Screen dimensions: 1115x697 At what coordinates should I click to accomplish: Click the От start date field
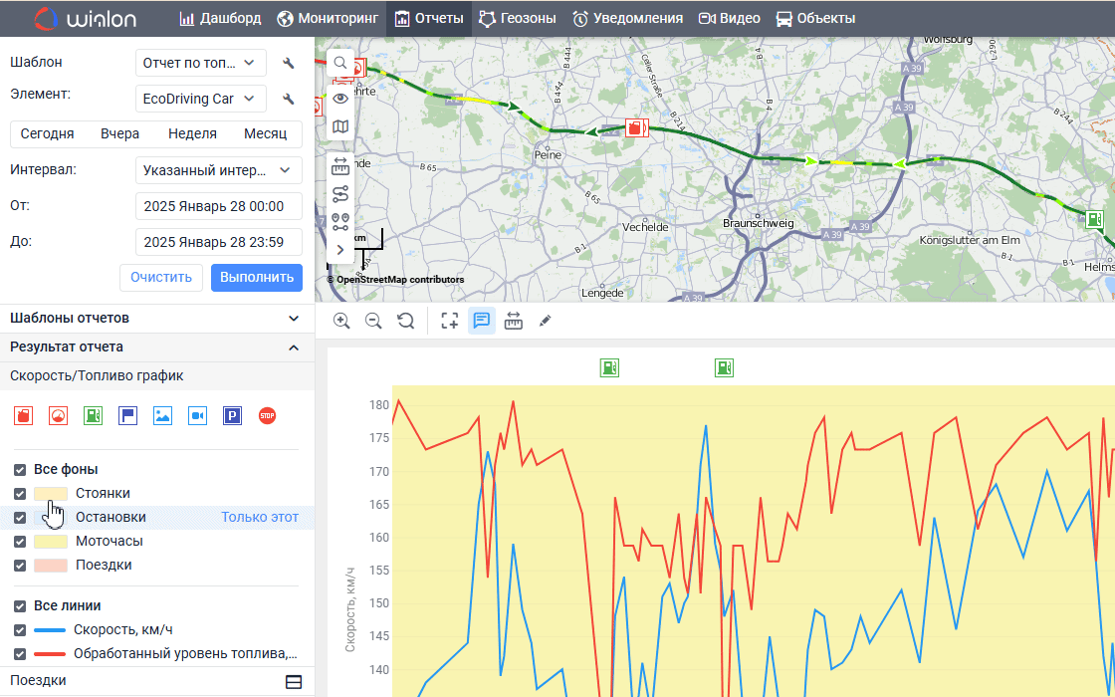point(218,206)
